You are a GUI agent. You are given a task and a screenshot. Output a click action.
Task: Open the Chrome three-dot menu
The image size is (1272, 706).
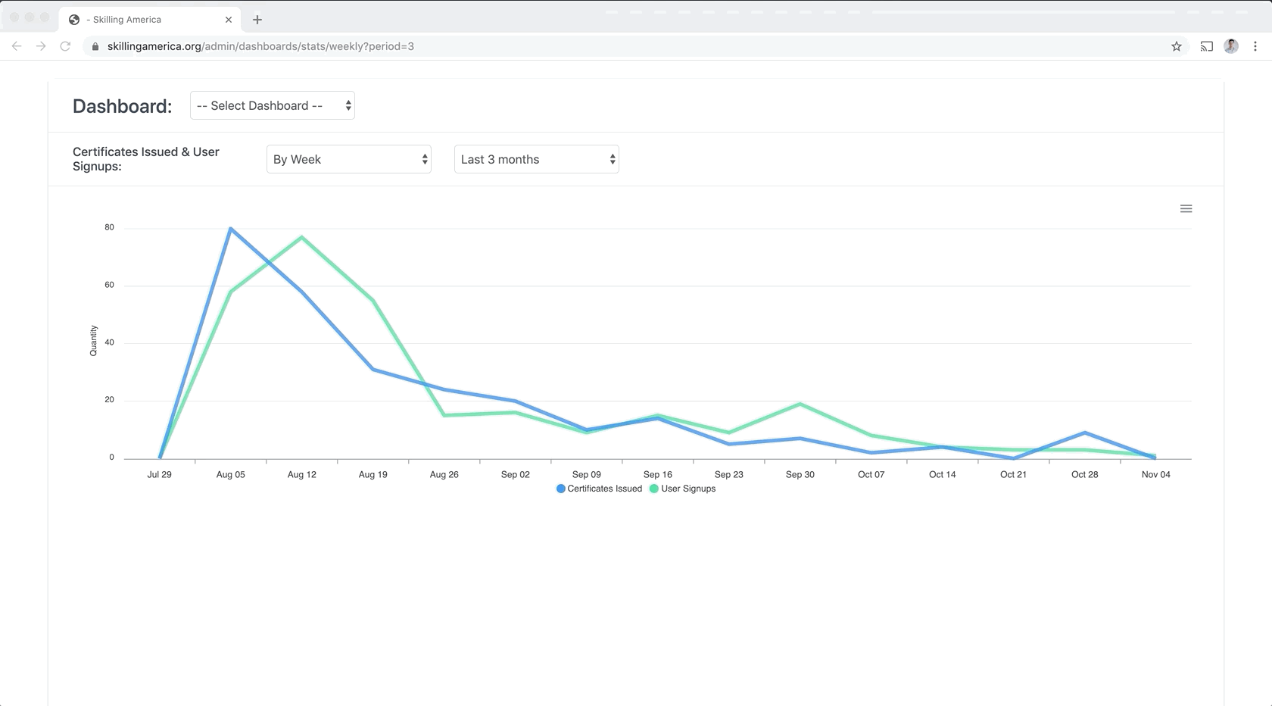click(x=1255, y=46)
